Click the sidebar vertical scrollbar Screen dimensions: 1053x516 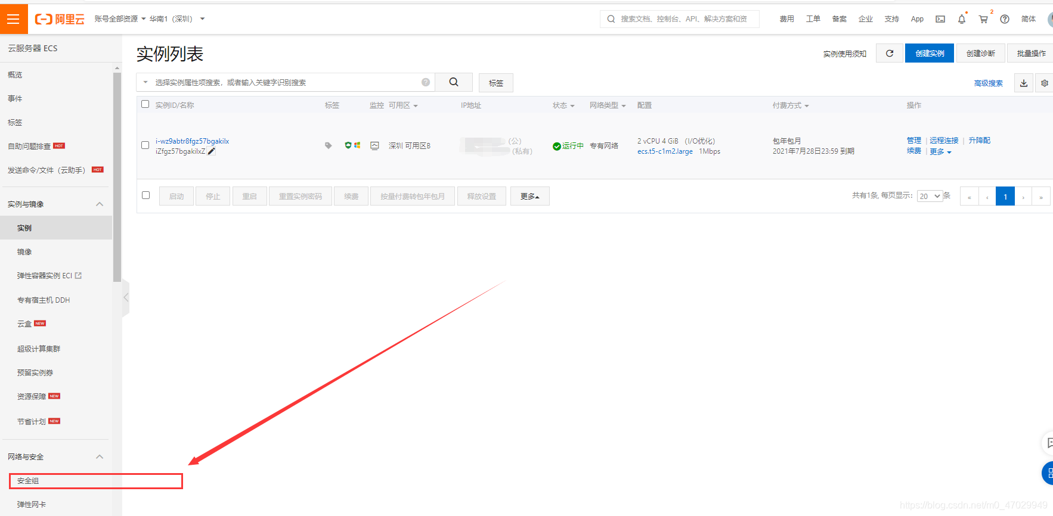pyautogui.click(x=117, y=177)
